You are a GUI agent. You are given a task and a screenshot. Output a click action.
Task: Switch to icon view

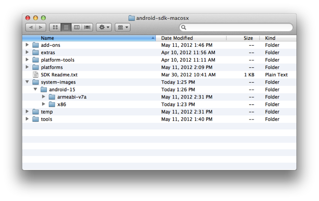point(55,27)
